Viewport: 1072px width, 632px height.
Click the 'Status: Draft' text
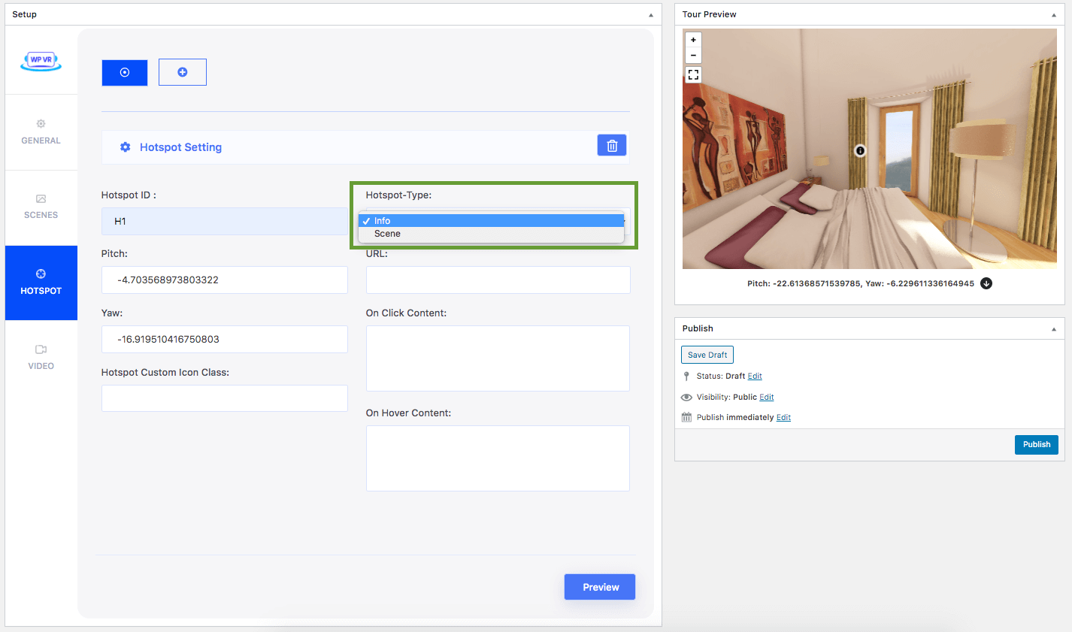(721, 376)
